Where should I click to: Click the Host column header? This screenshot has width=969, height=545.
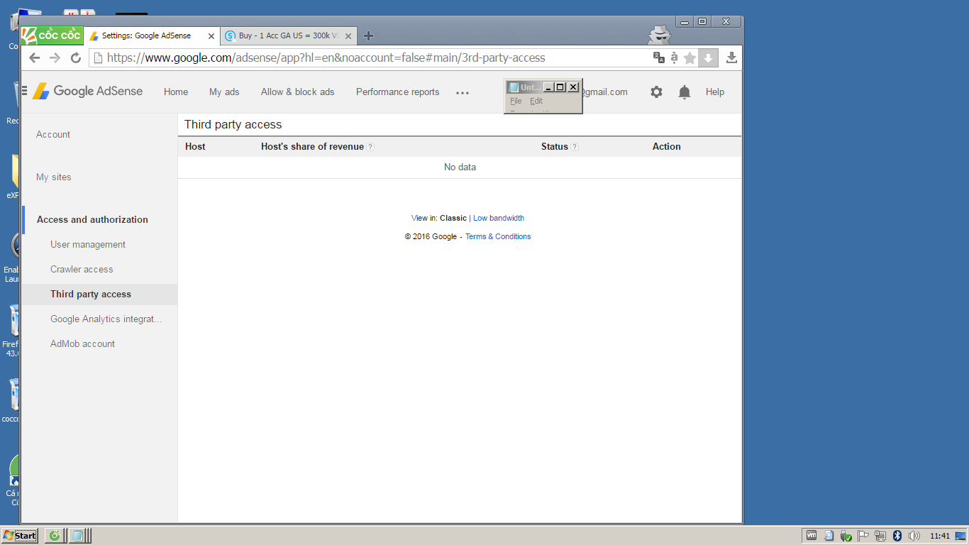(x=195, y=146)
